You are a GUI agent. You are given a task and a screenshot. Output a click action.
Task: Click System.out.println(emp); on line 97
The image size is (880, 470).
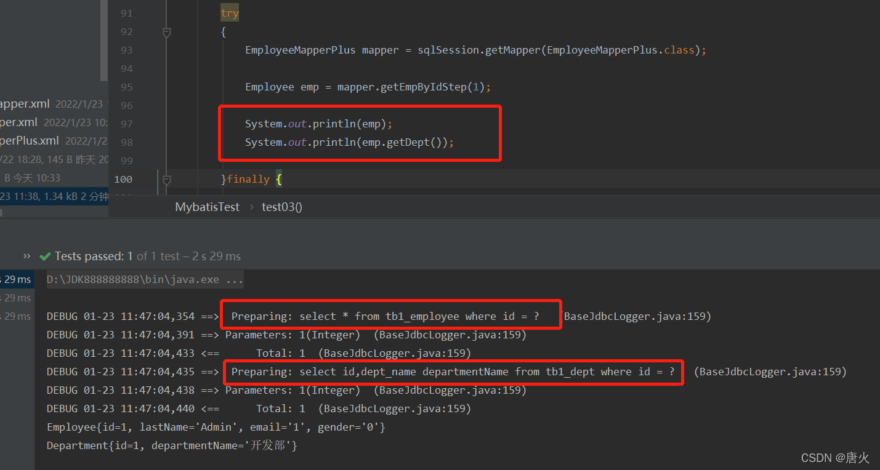tap(319, 124)
